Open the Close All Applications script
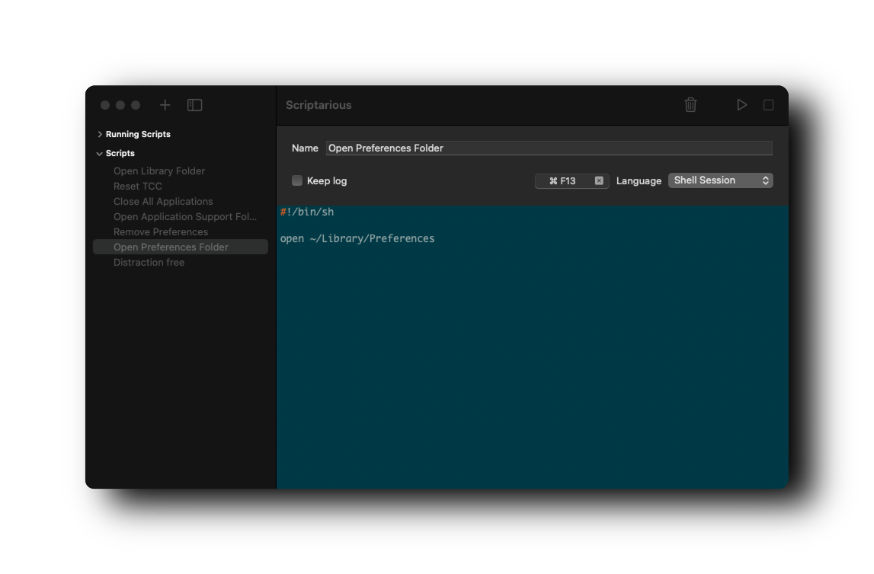The width and height of the screenshot is (874, 574). pyautogui.click(x=163, y=201)
